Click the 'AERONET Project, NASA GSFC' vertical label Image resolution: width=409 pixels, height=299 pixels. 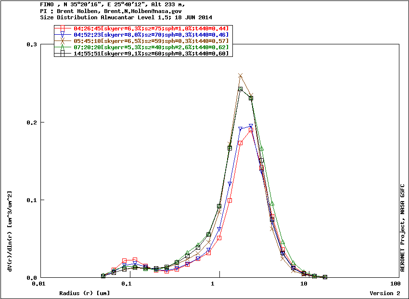tap(403, 227)
